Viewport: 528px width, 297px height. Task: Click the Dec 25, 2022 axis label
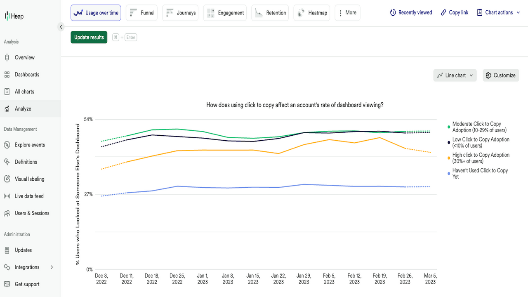click(177, 279)
